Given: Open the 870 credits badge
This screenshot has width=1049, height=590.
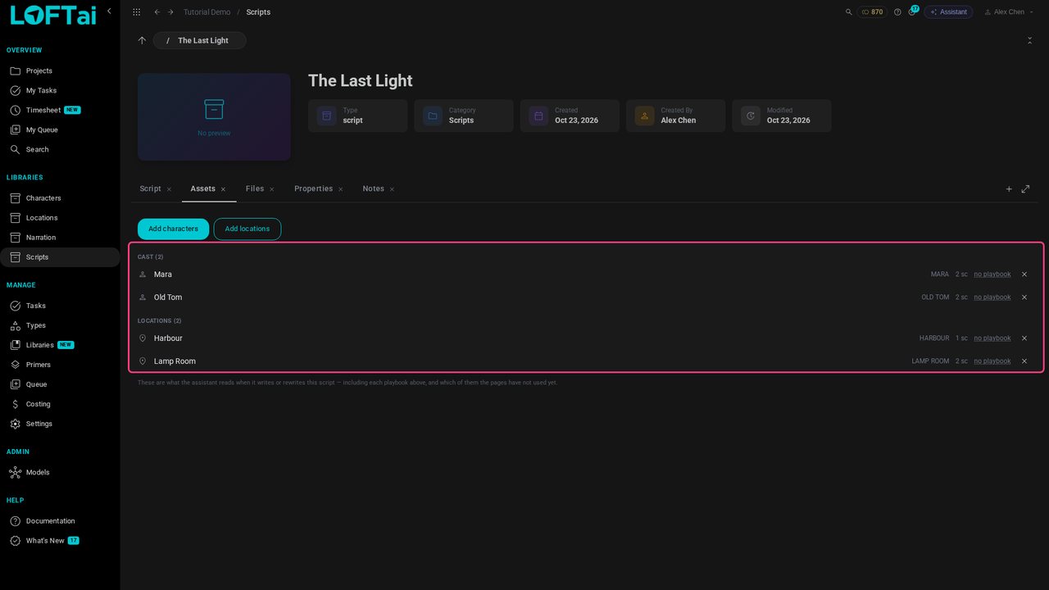Looking at the screenshot, I should coord(872,12).
